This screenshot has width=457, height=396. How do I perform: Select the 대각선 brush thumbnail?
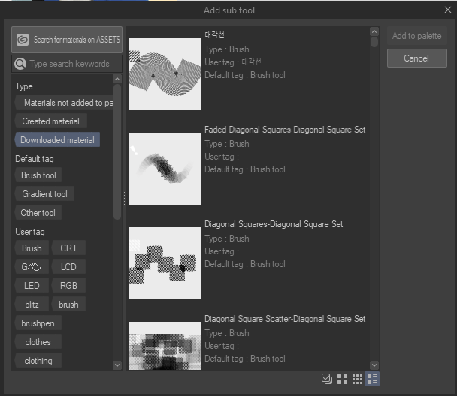coord(165,74)
